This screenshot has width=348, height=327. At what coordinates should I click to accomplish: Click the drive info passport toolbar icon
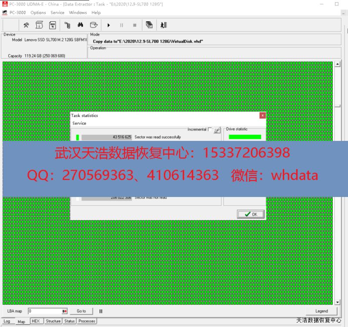(39, 25)
